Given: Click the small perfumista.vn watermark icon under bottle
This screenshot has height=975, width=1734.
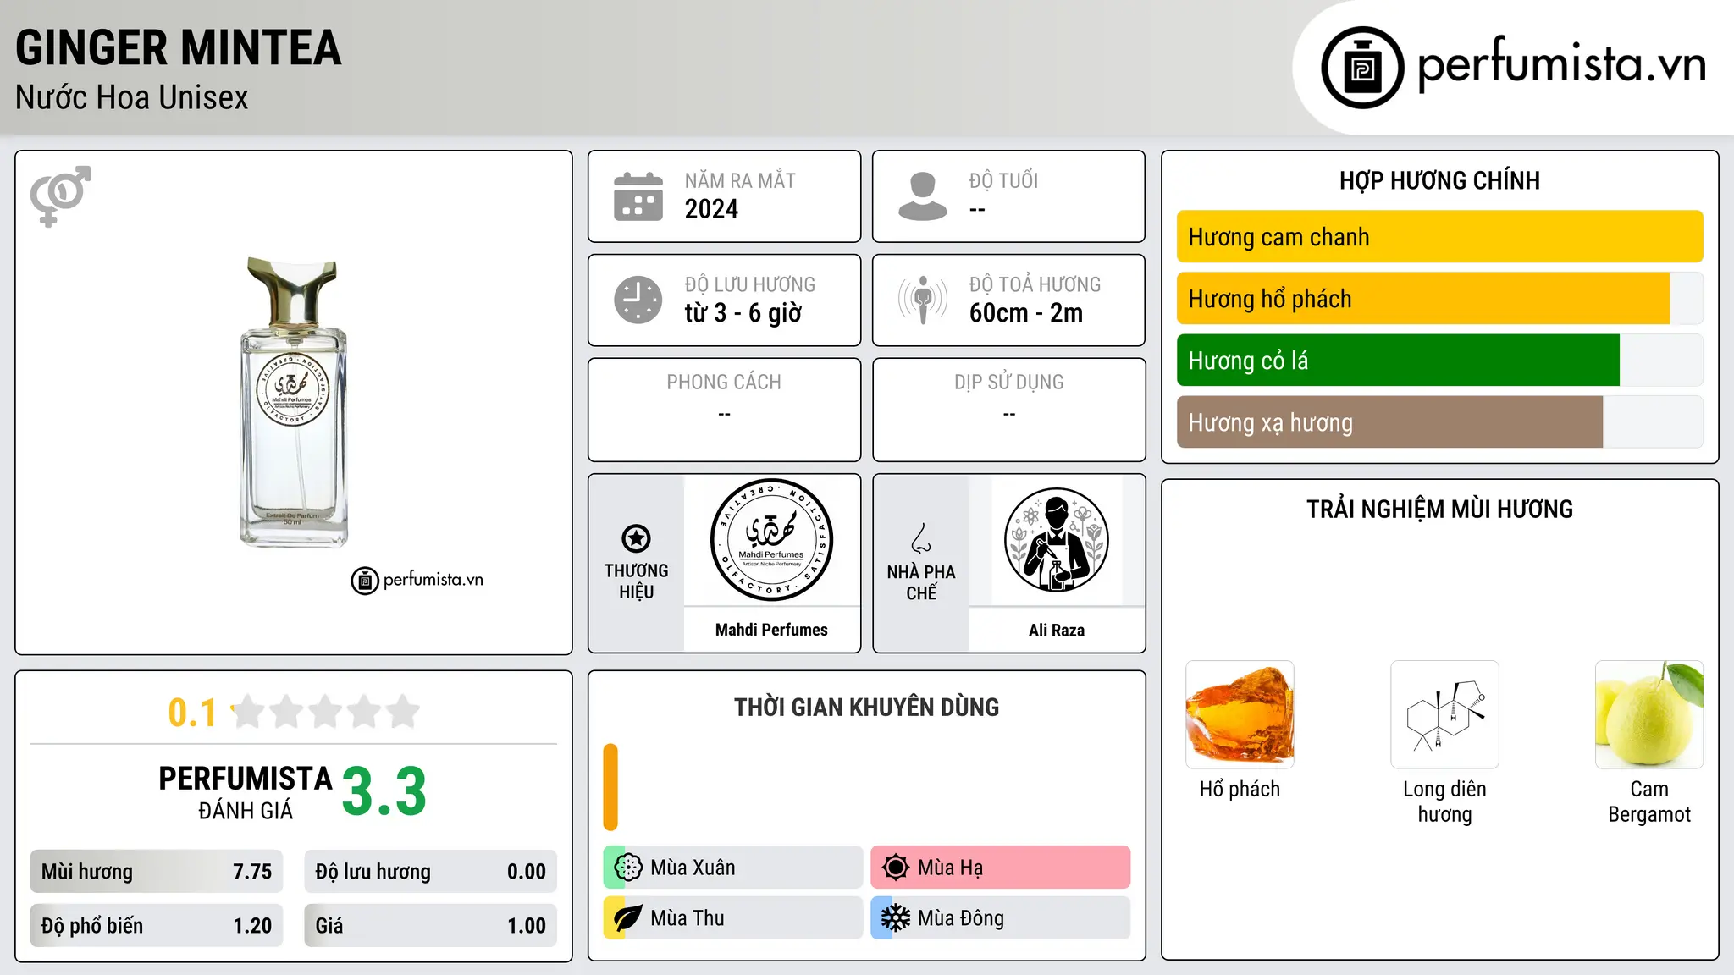Looking at the screenshot, I should click(x=365, y=581).
